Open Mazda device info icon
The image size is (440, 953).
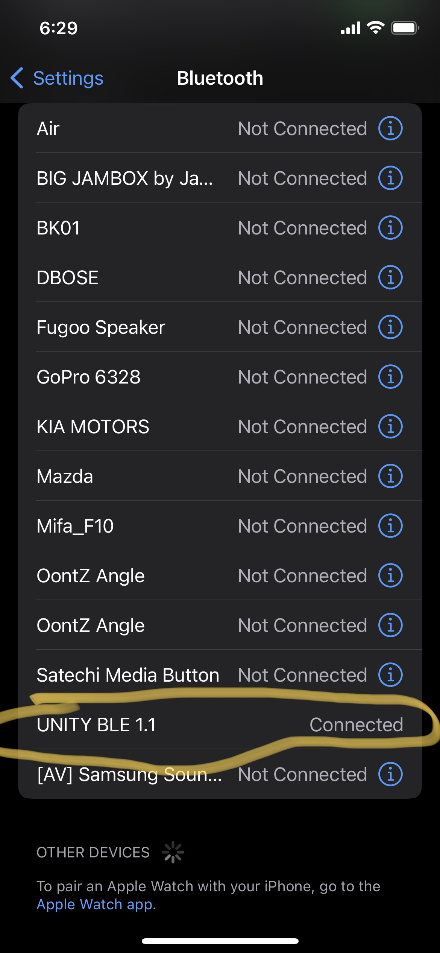tap(390, 476)
